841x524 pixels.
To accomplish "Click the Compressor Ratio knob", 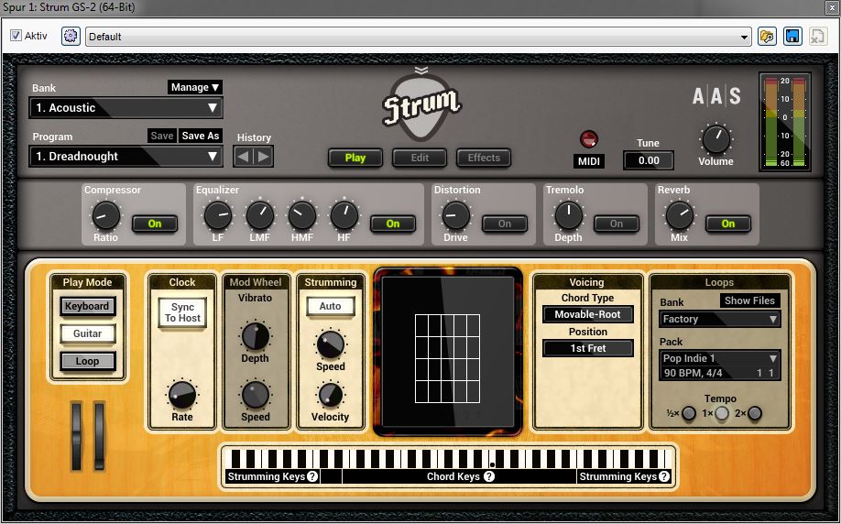I will tap(106, 216).
